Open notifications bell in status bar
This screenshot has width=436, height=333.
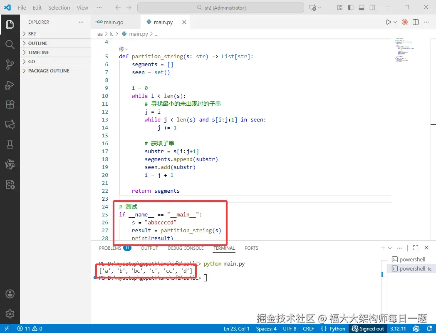click(x=430, y=328)
